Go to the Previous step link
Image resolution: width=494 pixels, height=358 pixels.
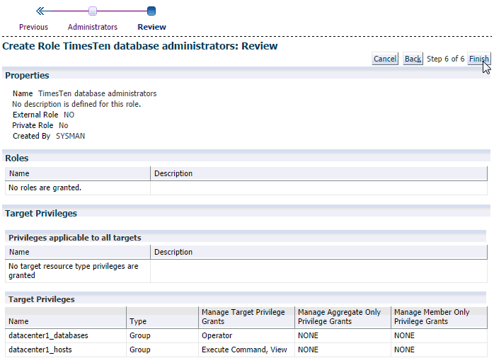click(33, 27)
